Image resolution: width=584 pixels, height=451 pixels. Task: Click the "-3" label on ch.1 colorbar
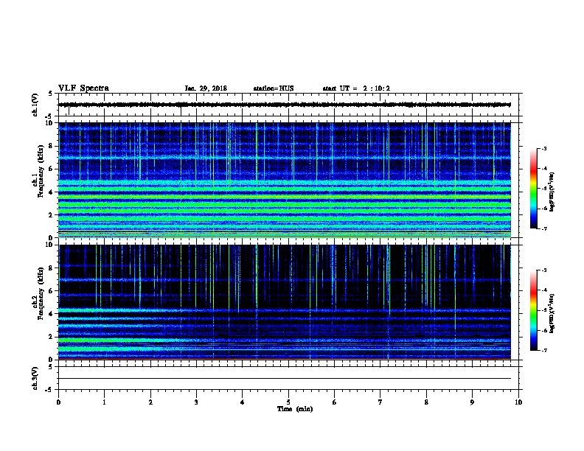(x=543, y=148)
